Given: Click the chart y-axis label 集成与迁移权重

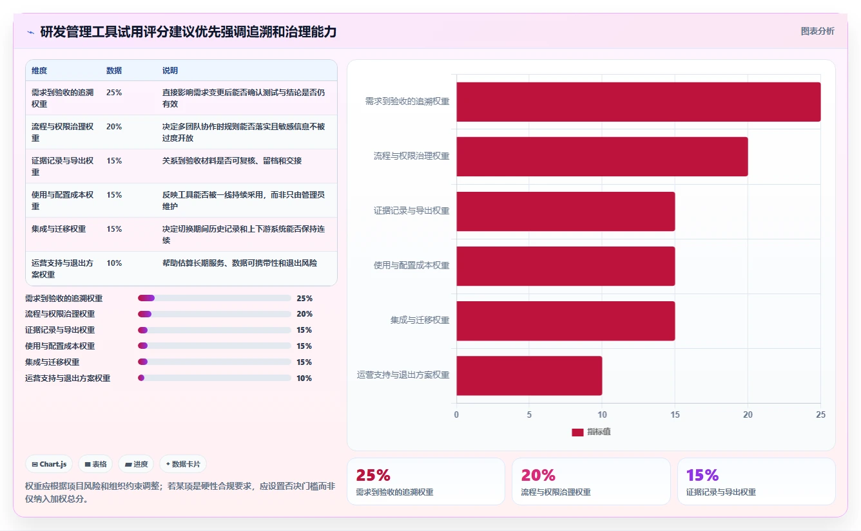Looking at the screenshot, I should point(420,321).
